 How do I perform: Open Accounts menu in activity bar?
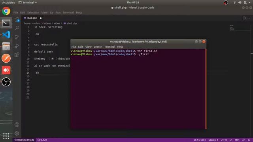pyautogui.click(x=17, y=125)
